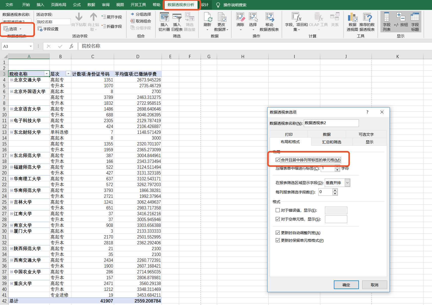Toggle 'For empty cells show' (对于空单元格) checkbox
Screen dimensions: 432x305
pyautogui.click(x=278, y=219)
